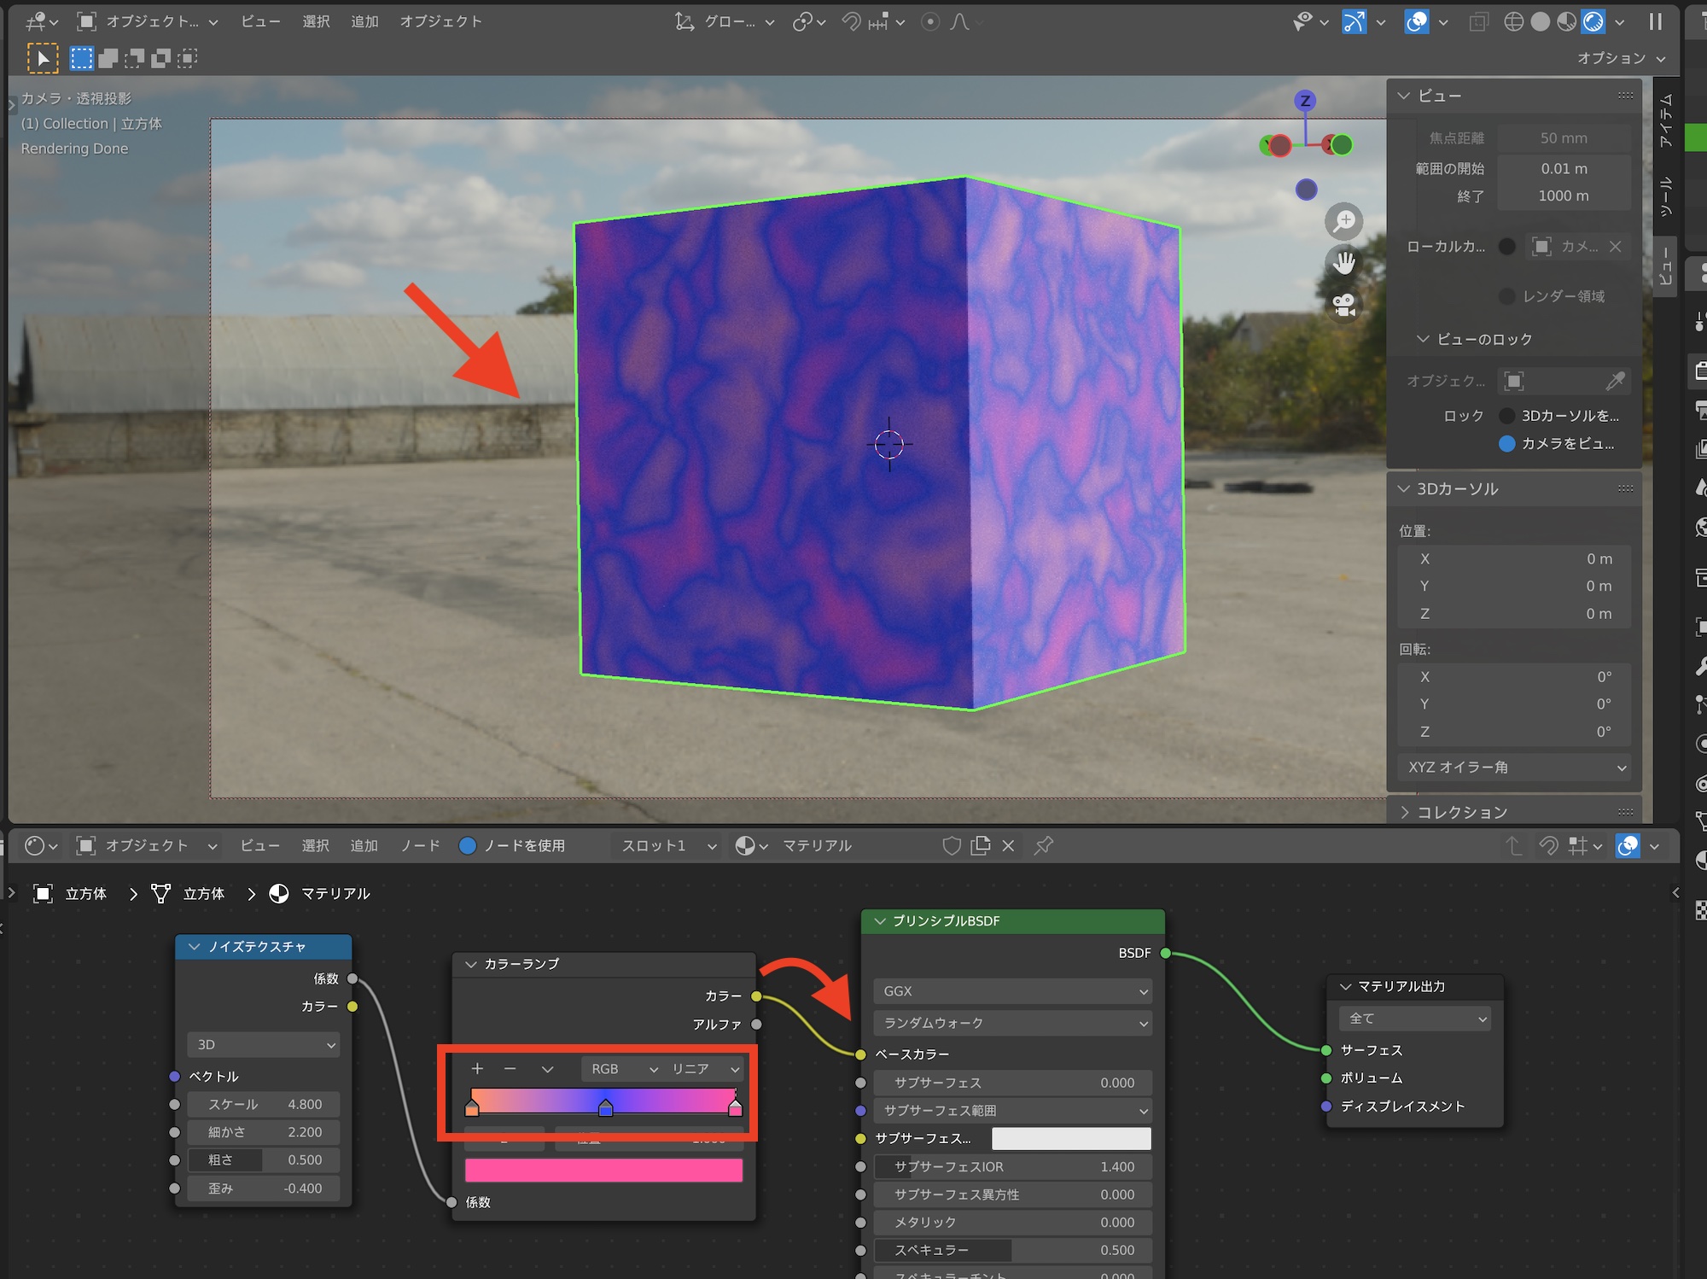Screen dimensions: 1707x1279
Task: Open the ノード menu in node editor
Action: coord(421,845)
